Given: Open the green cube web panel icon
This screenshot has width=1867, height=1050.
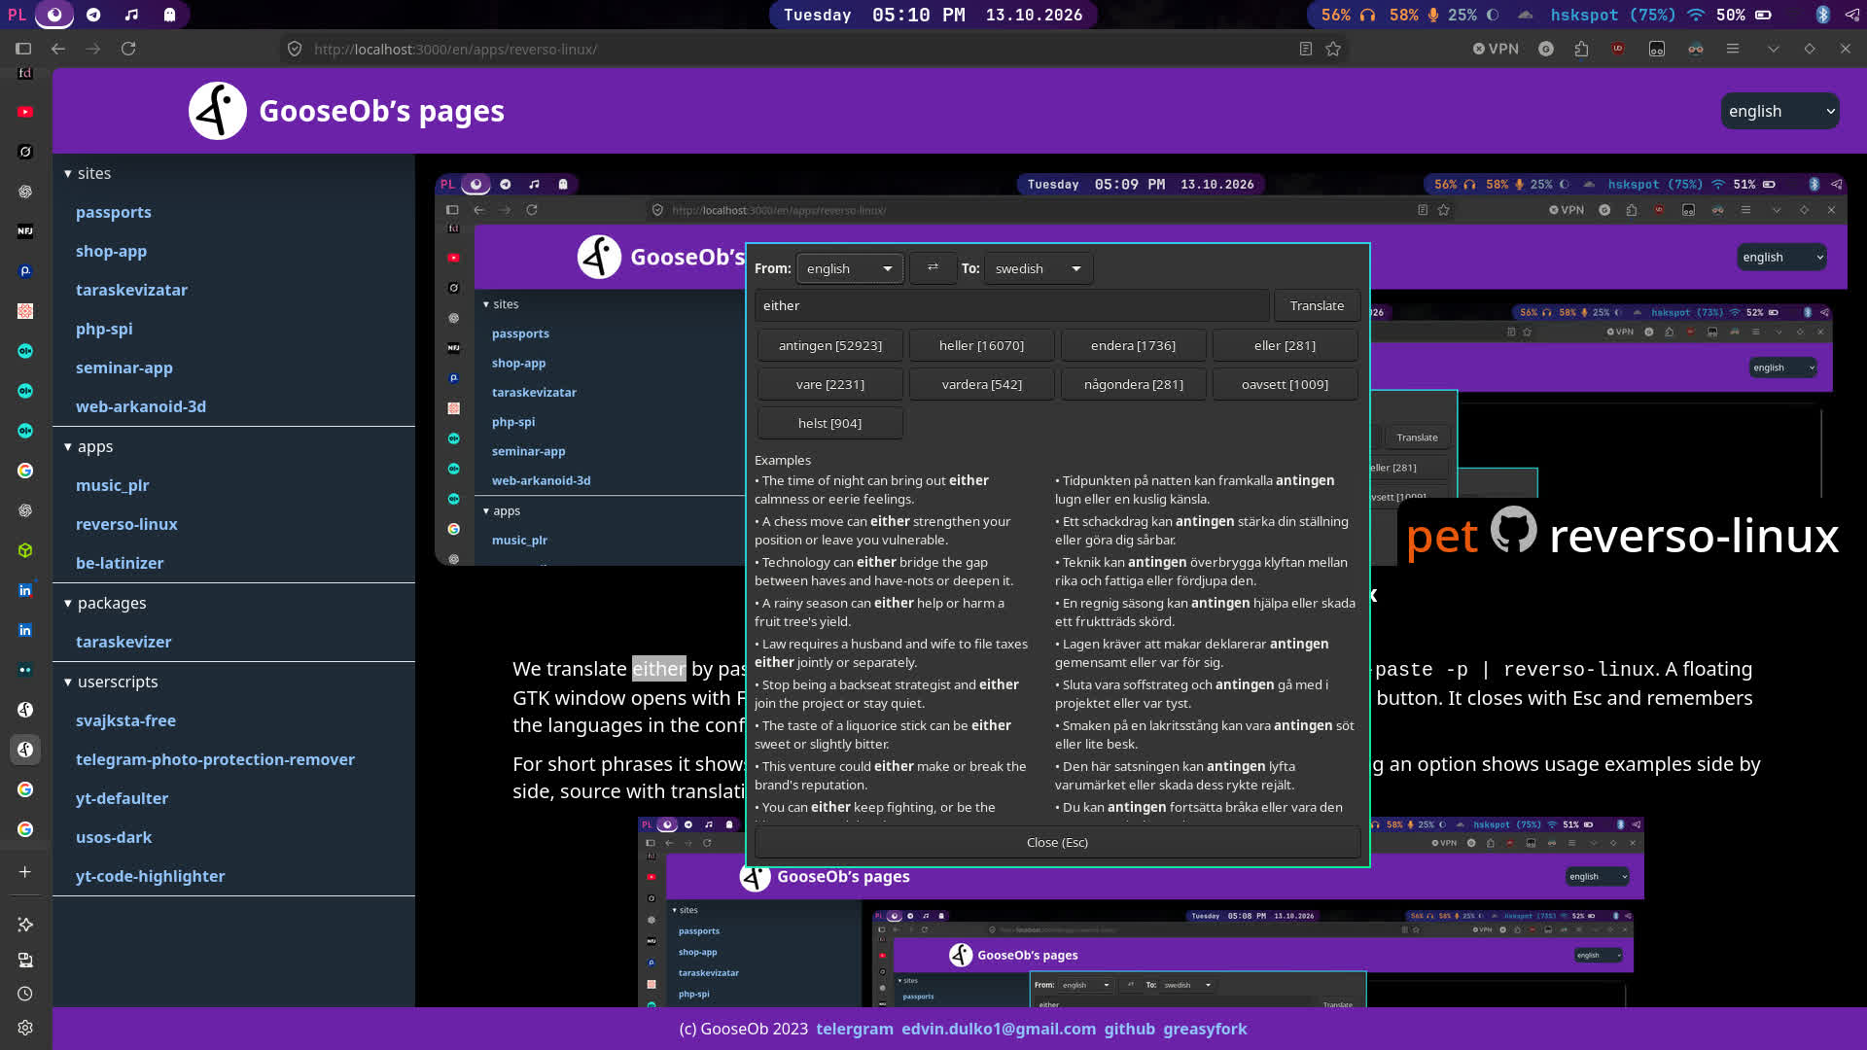Looking at the screenshot, I should pyautogui.click(x=25, y=550).
